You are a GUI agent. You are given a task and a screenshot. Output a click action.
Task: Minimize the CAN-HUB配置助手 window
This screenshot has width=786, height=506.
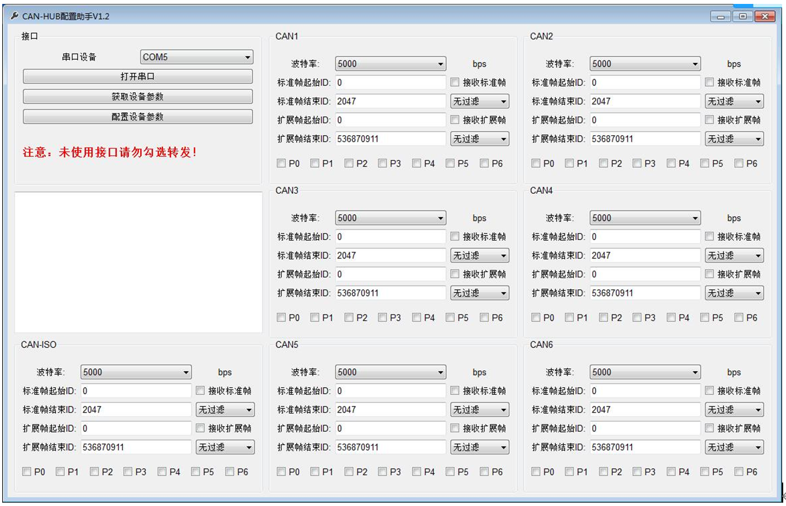click(x=720, y=16)
